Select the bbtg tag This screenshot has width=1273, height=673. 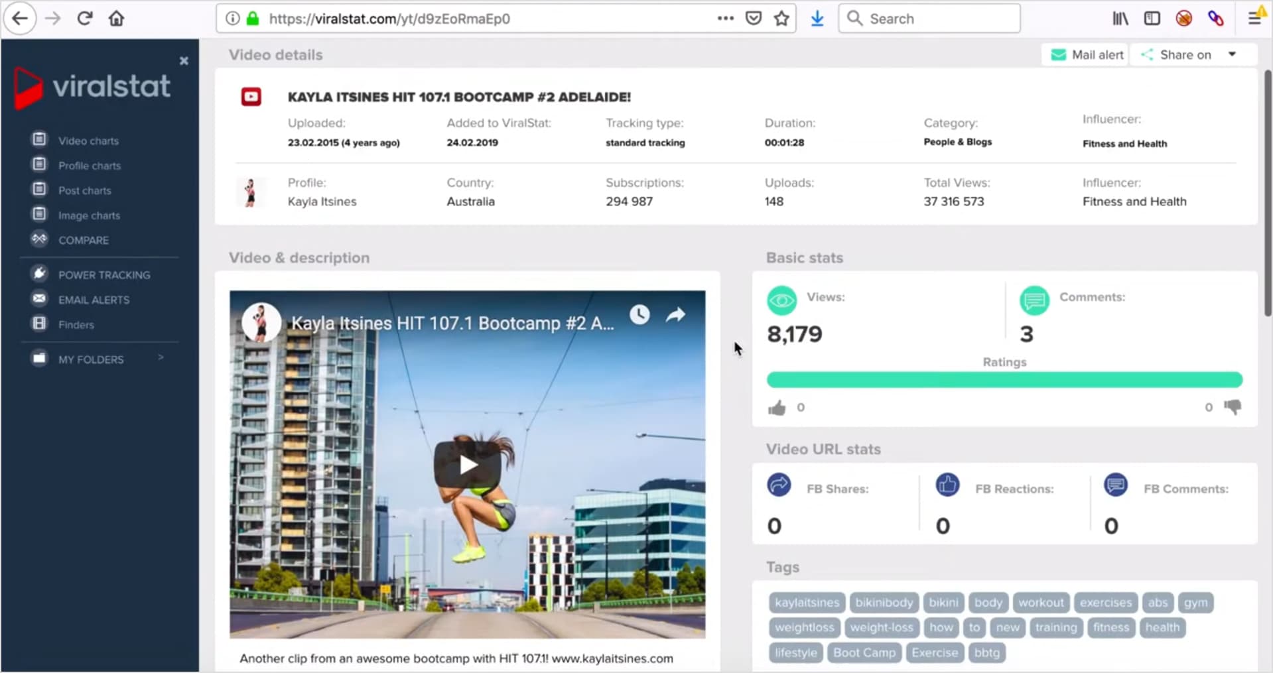pyautogui.click(x=986, y=652)
